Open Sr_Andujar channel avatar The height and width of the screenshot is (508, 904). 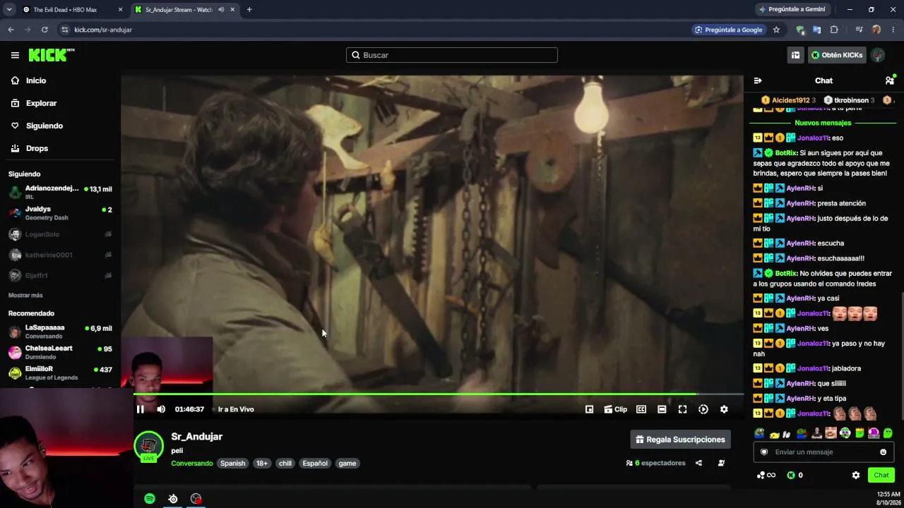click(148, 446)
